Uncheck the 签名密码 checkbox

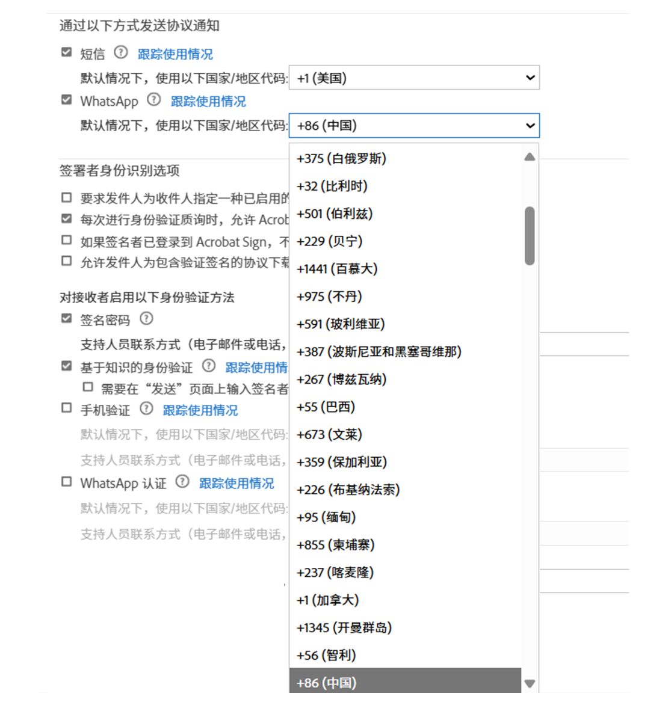[67, 319]
